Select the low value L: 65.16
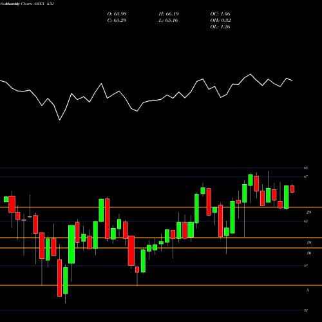 (168, 21)
